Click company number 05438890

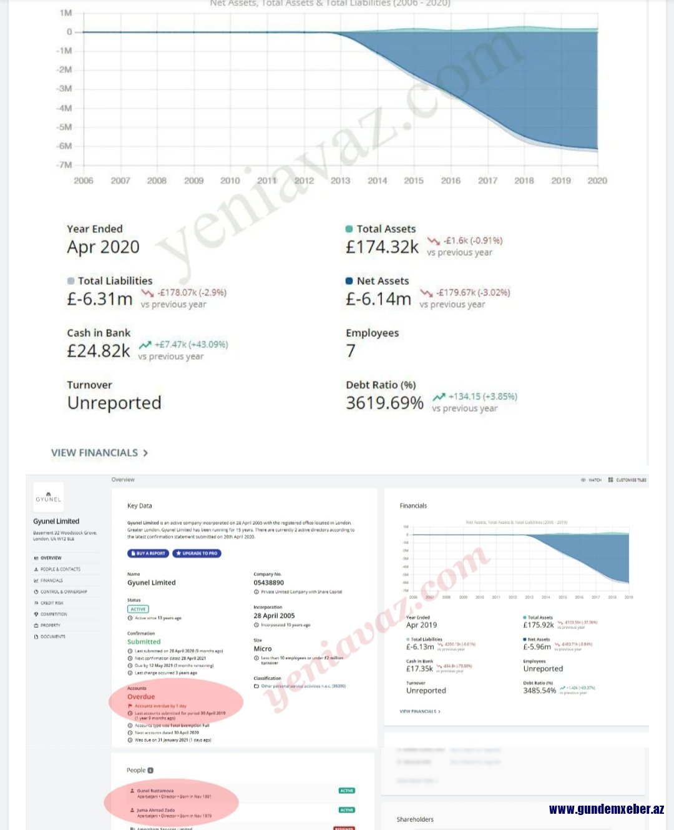pyautogui.click(x=268, y=583)
